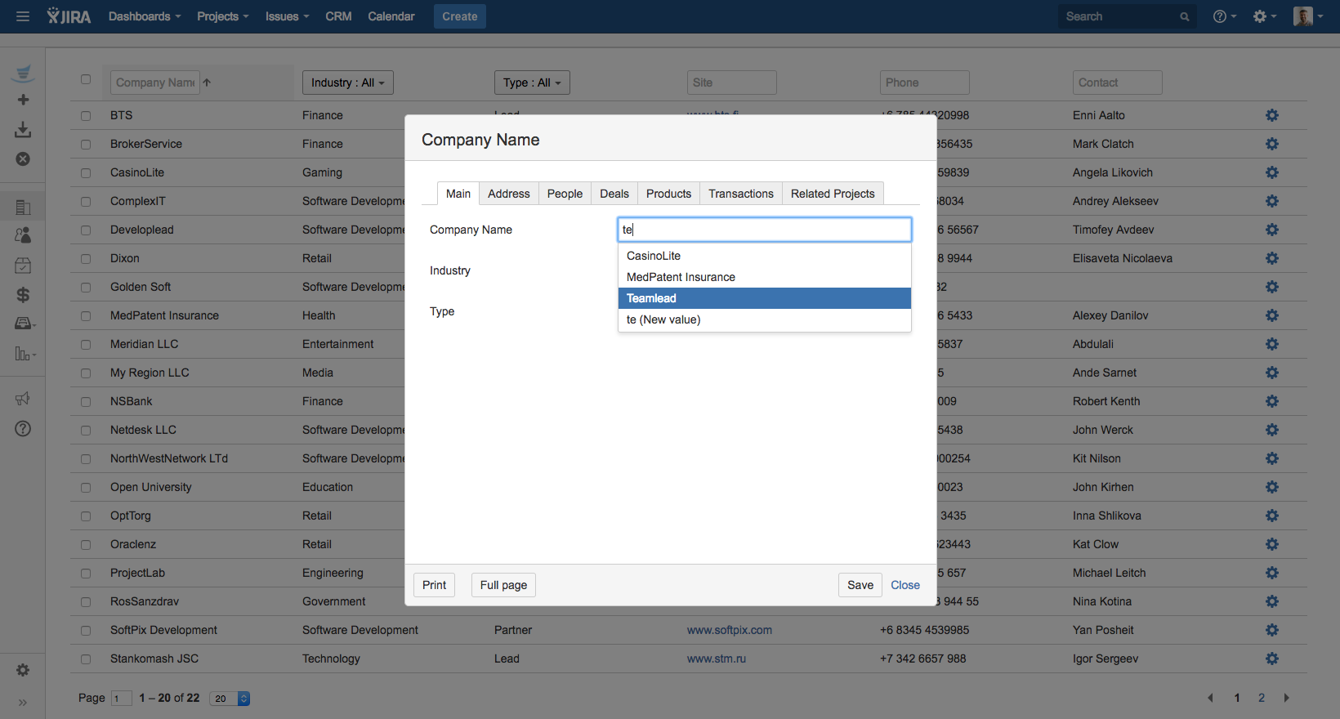
Task: Go to page 2 in pagination
Action: pyautogui.click(x=1262, y=698)
